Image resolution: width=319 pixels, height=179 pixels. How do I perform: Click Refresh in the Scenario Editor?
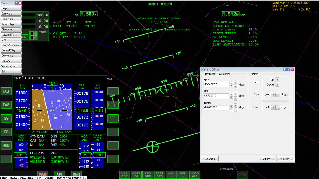(x=285, y=159)
